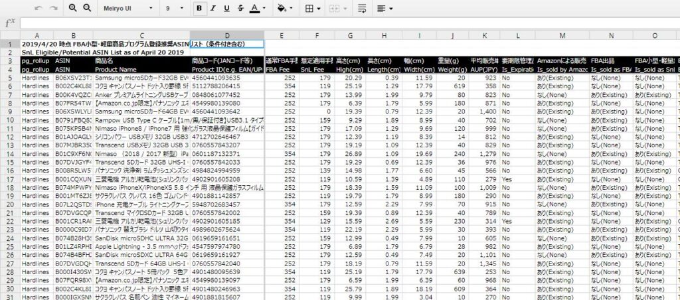The image size is (680, 300).
Task: Select column D header
Action: pos(227,35)
